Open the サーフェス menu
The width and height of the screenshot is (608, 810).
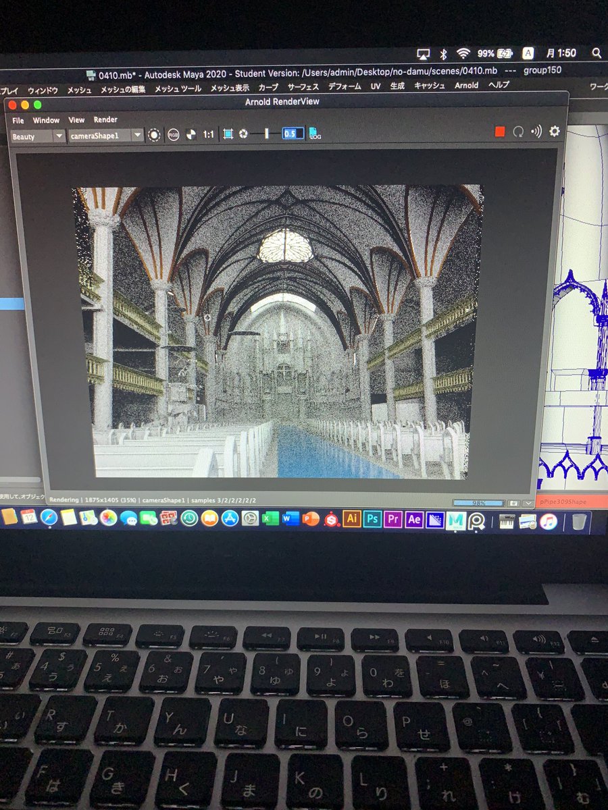pos(303,87)
